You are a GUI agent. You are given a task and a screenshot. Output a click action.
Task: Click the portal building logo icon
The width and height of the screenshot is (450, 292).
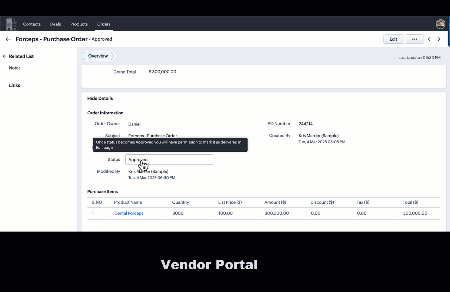click(x=12, y=24)
